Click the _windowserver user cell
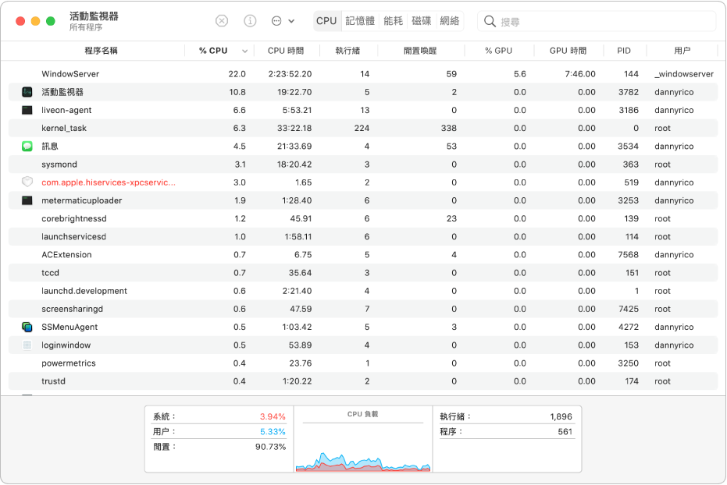 tap(684, 74)
